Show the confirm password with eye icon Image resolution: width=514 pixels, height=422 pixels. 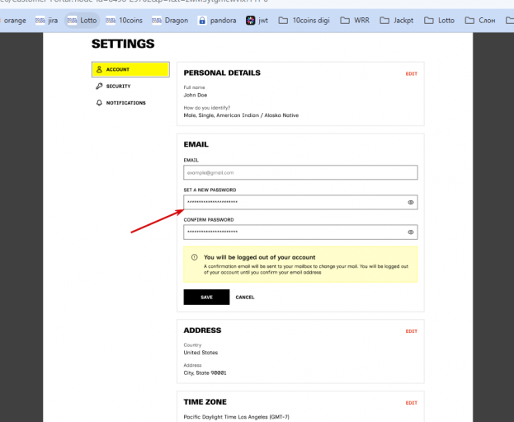(x=410, y=232)
